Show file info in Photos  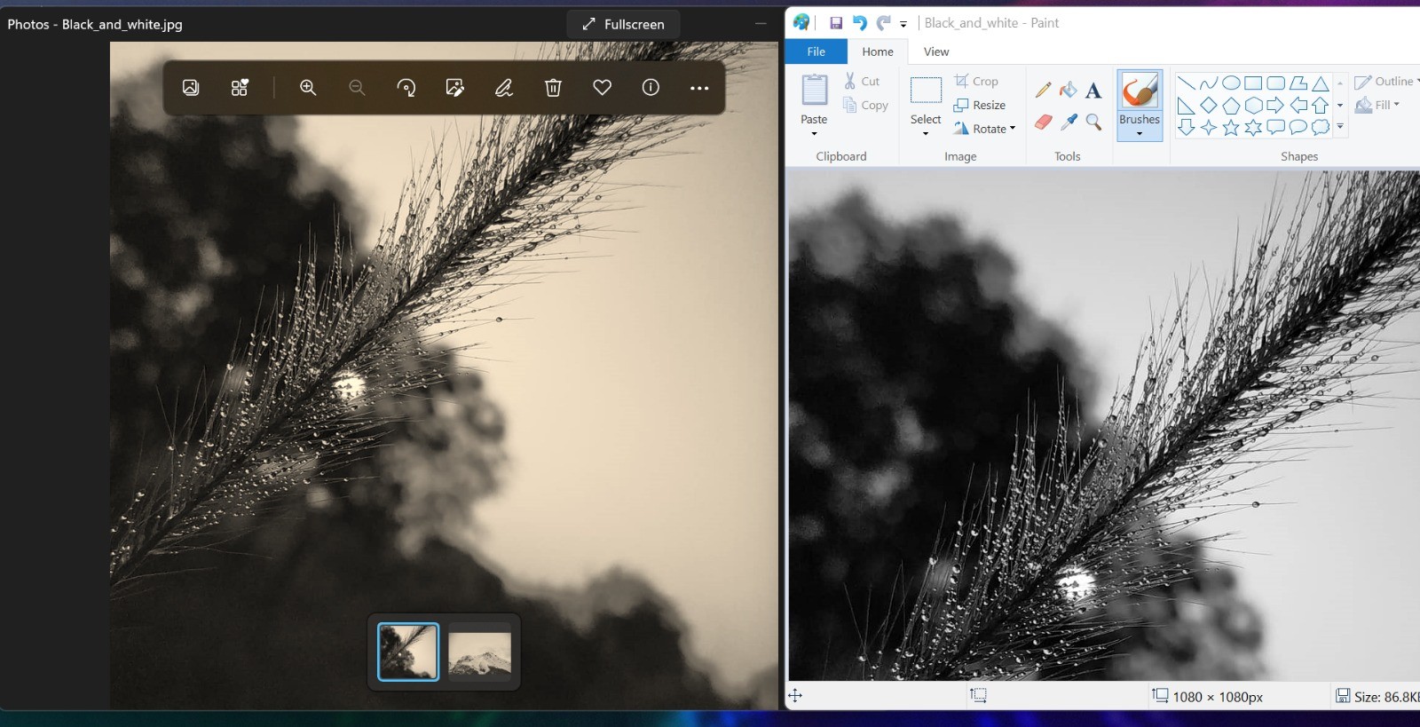tap(651, 87)
